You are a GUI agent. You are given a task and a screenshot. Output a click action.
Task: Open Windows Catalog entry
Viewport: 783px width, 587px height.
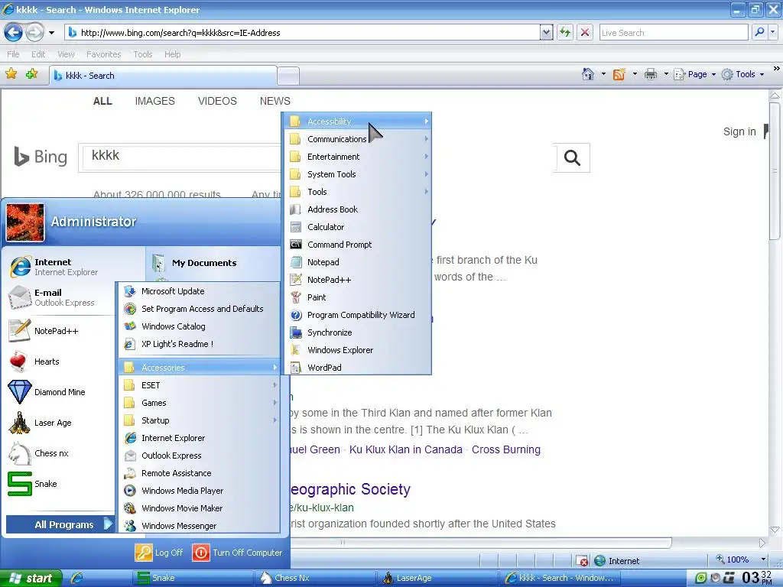pos(199,326)
